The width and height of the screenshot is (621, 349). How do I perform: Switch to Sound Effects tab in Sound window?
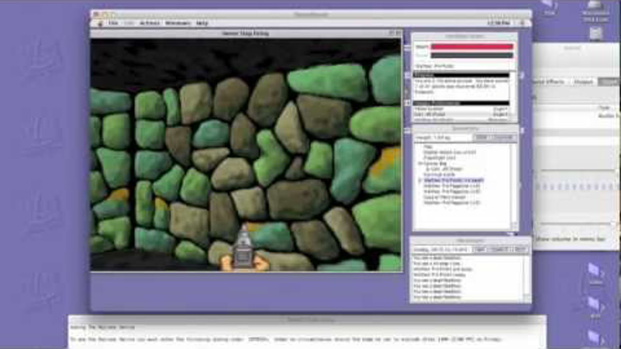point(548,82)
